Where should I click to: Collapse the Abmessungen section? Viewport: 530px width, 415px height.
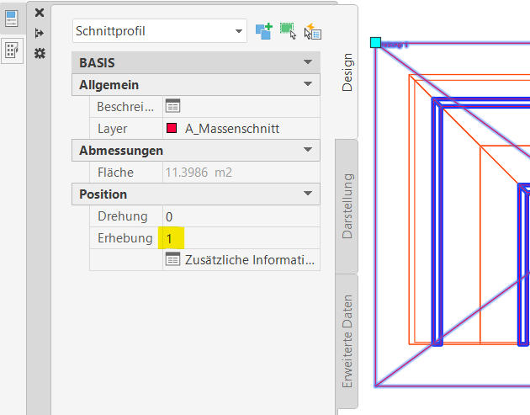tap(307, 151)
